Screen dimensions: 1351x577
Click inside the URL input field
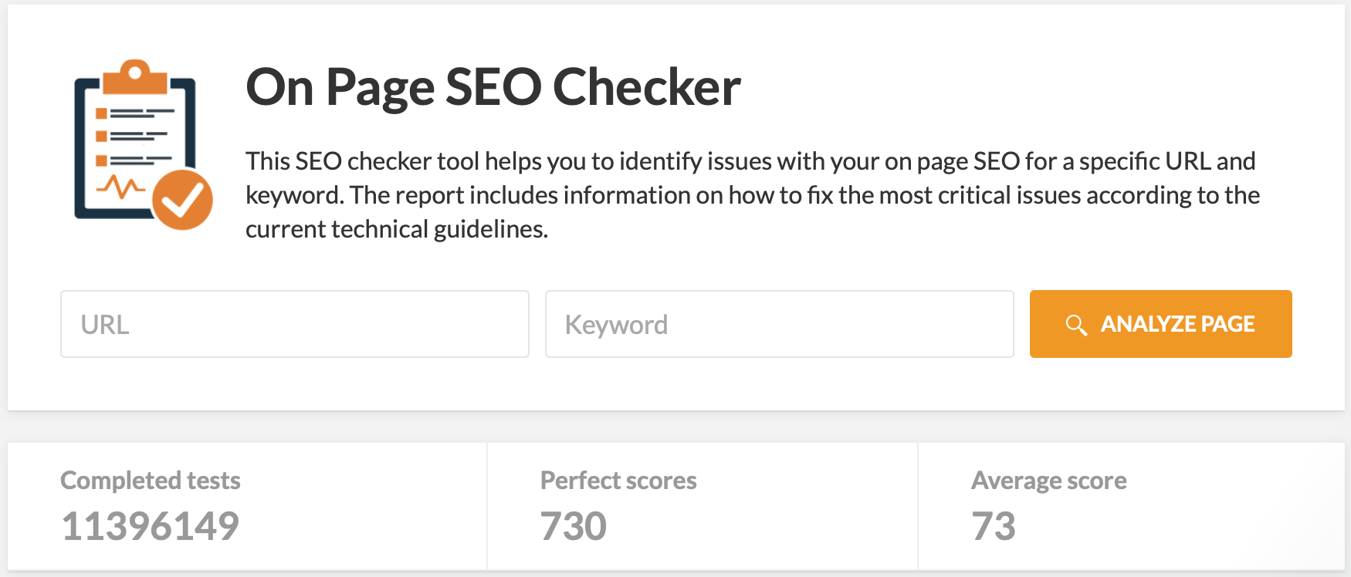[293, 324]
